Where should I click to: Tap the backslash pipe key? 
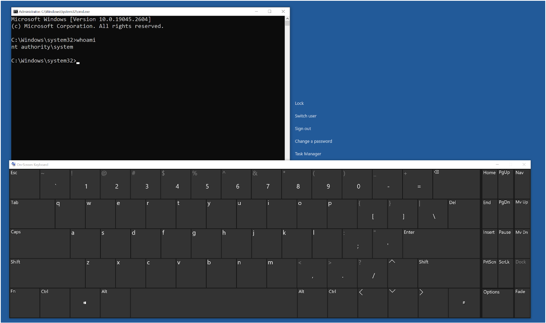point(433,214)
